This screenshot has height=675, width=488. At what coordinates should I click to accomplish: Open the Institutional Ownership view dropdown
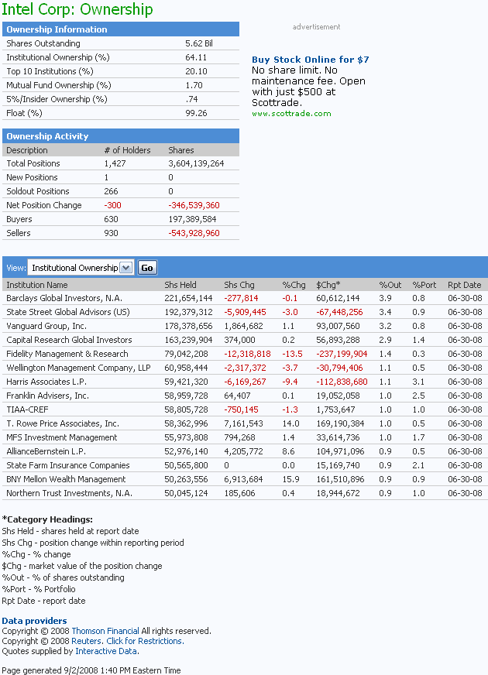pos(81,268)
